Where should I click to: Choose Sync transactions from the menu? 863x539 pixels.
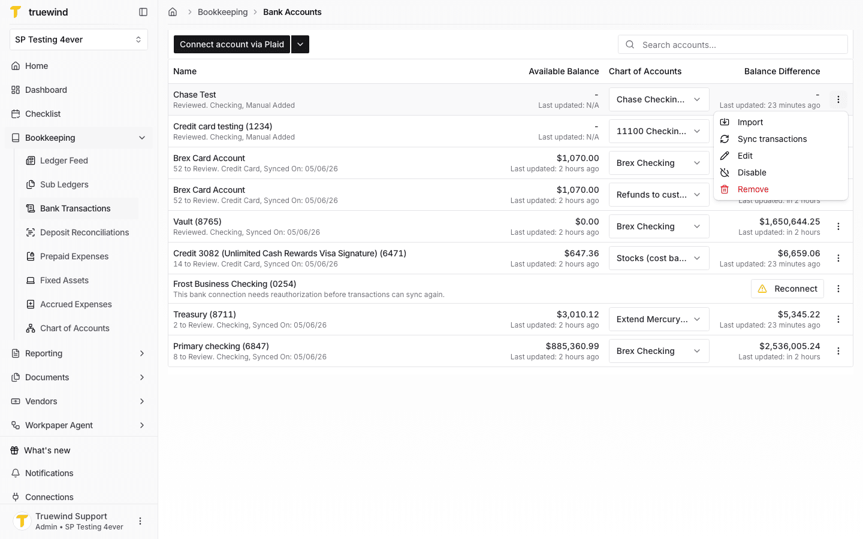tap(780, 139)
